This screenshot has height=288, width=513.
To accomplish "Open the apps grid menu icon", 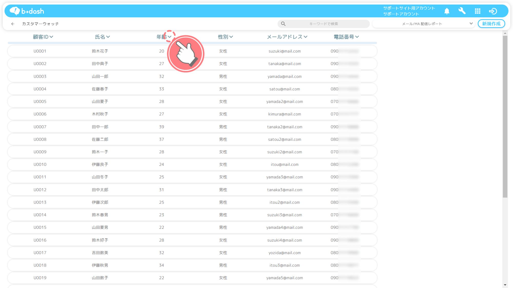I will tap(478, 11).
